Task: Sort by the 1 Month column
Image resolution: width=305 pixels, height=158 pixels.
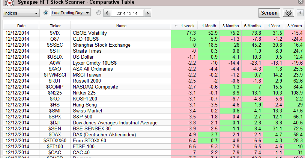Action: pos(209,26)
